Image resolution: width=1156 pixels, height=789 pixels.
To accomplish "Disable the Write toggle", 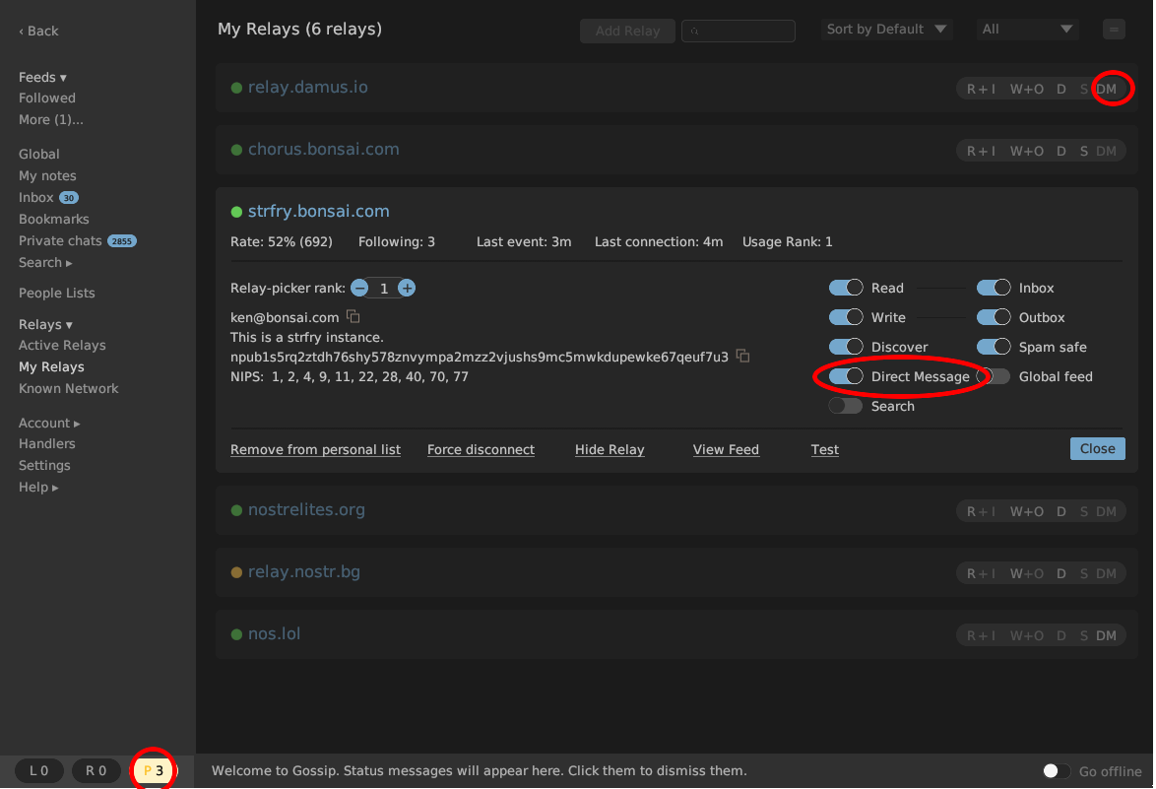I will click(846, 317).
